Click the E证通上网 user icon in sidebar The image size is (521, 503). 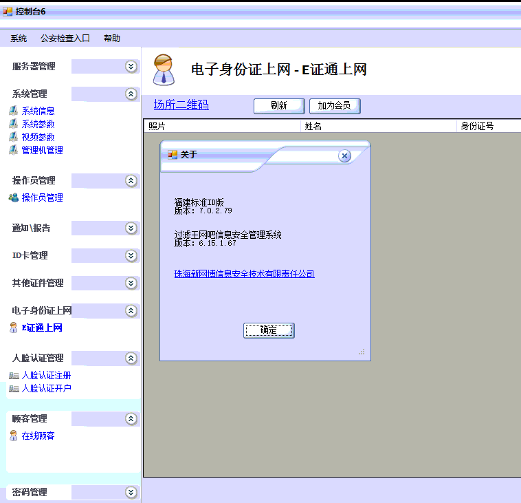pyautogui.click(x=13, y=328)
